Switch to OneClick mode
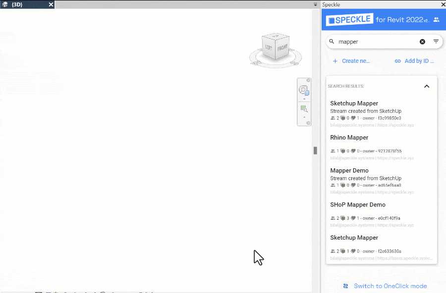This screenshot has height=293, width=446. (385, 286)
